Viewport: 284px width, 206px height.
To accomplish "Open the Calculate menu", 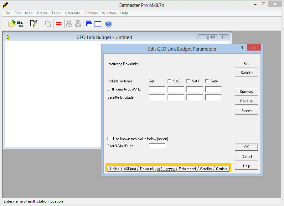I will (72, 13).
